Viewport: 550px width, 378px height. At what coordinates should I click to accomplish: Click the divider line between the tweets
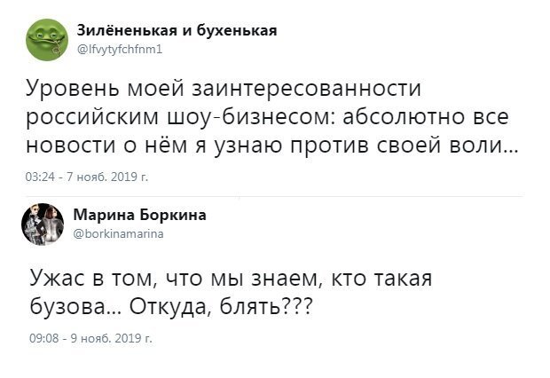(275, 195)
